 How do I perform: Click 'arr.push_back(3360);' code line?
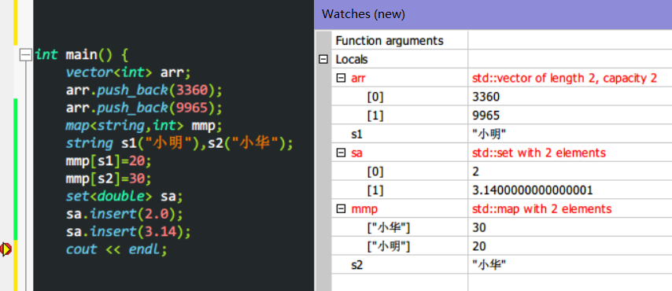pyautogui.click(x=145, y=90)
